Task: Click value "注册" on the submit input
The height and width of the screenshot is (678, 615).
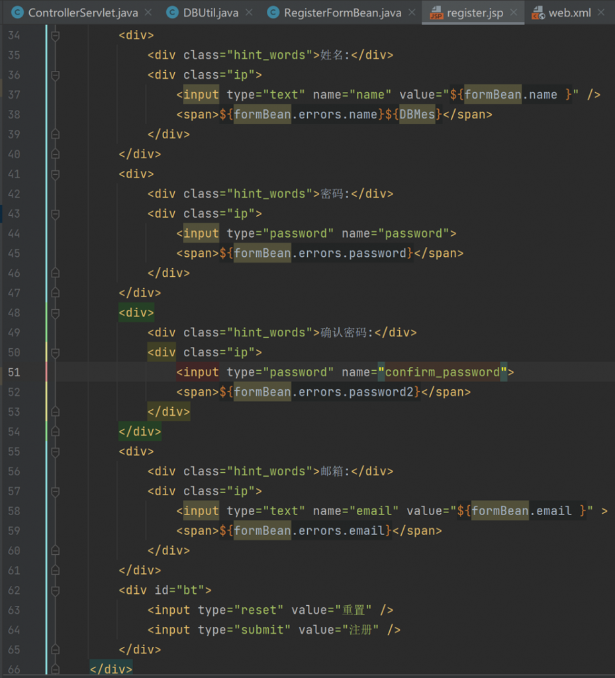Action: (x=360, y=630)
